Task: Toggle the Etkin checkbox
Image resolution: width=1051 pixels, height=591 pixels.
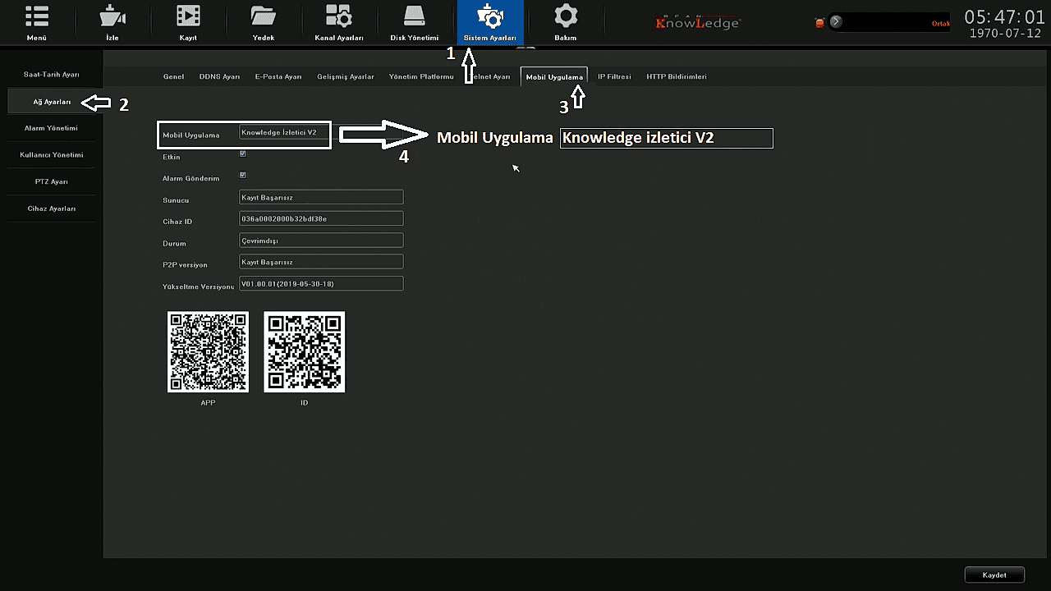Action: coord(242,153)
